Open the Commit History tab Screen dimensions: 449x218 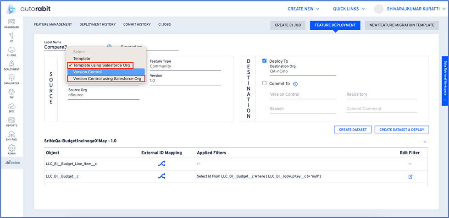[137, 24]
